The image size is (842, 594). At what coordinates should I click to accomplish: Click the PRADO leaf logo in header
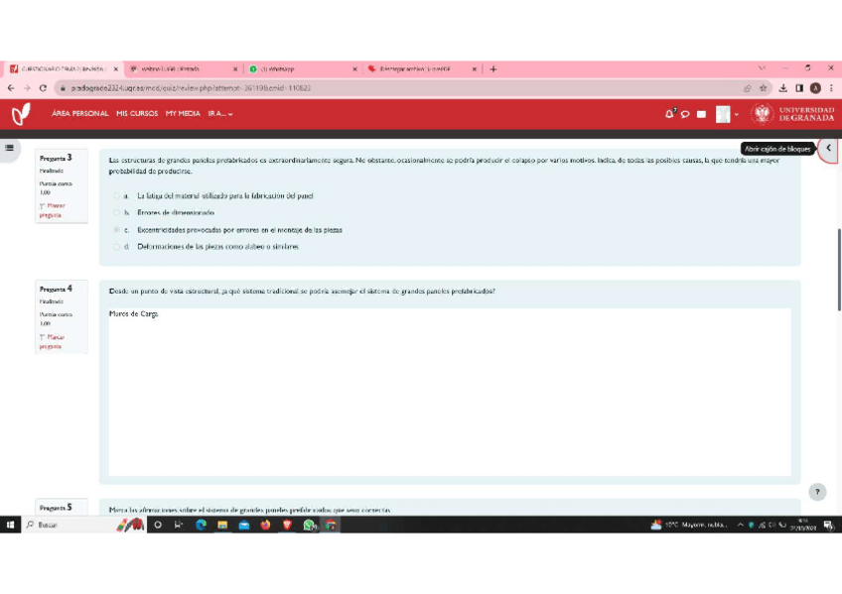click(21, 114)
